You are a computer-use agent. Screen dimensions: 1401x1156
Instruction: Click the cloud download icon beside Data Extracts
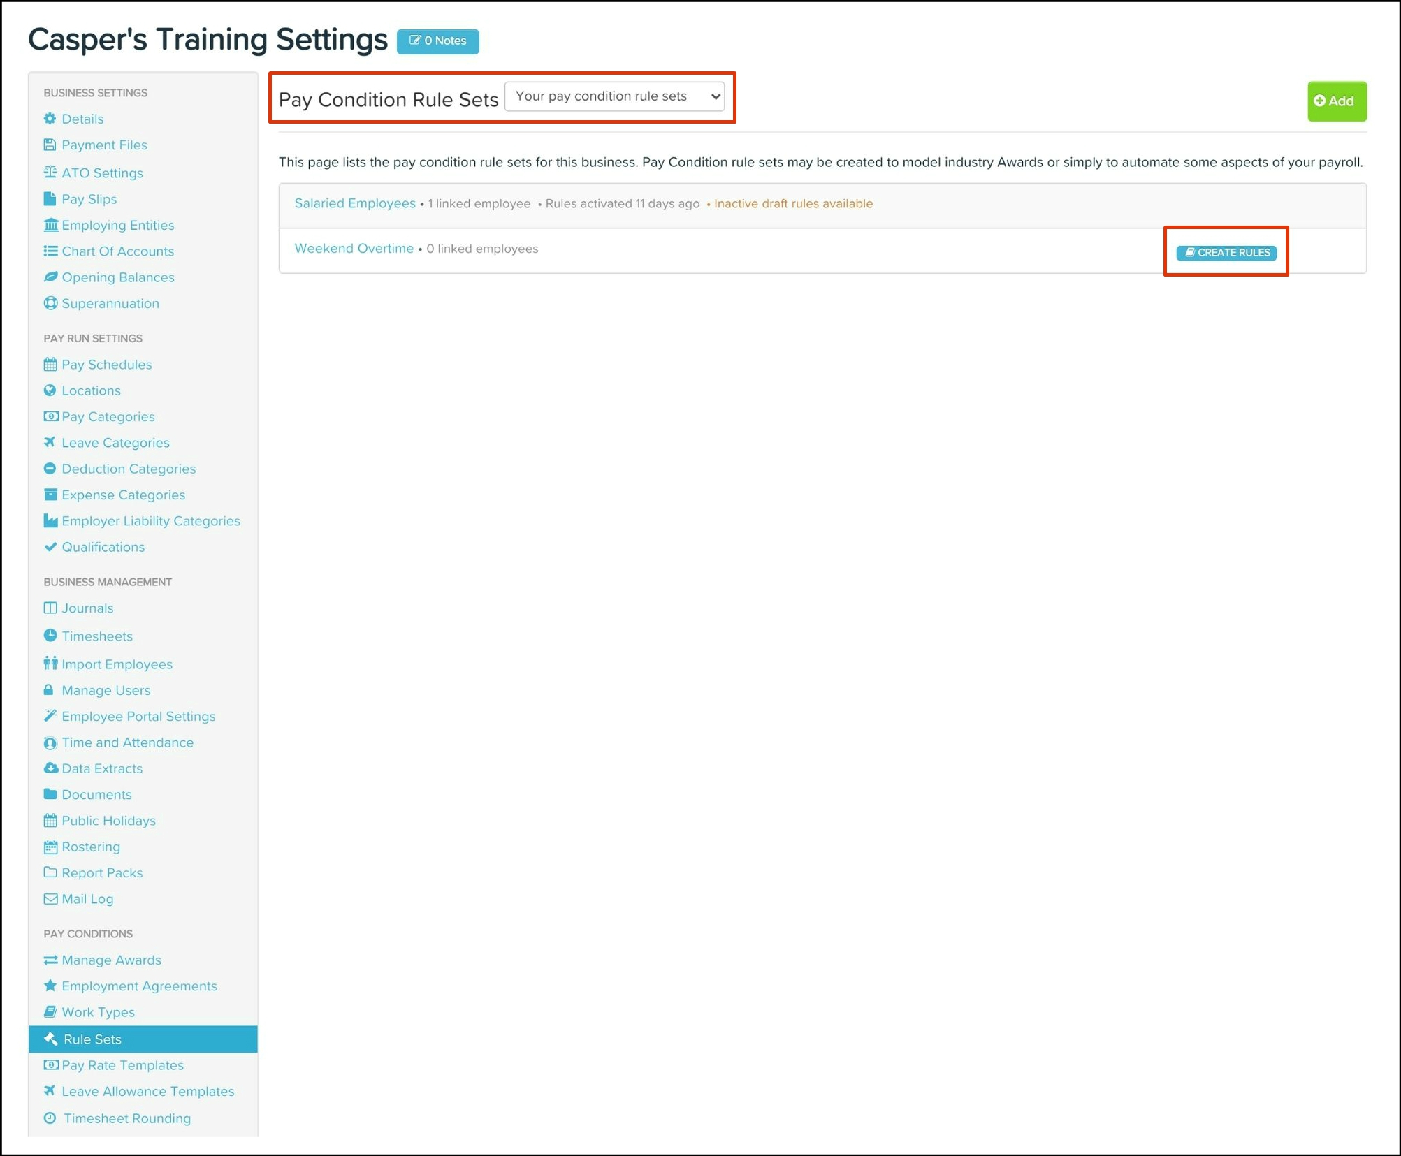pyautogui.click(x=50, y=768)
